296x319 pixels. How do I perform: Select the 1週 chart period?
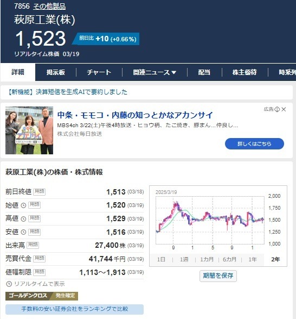[x=184, y=260]
